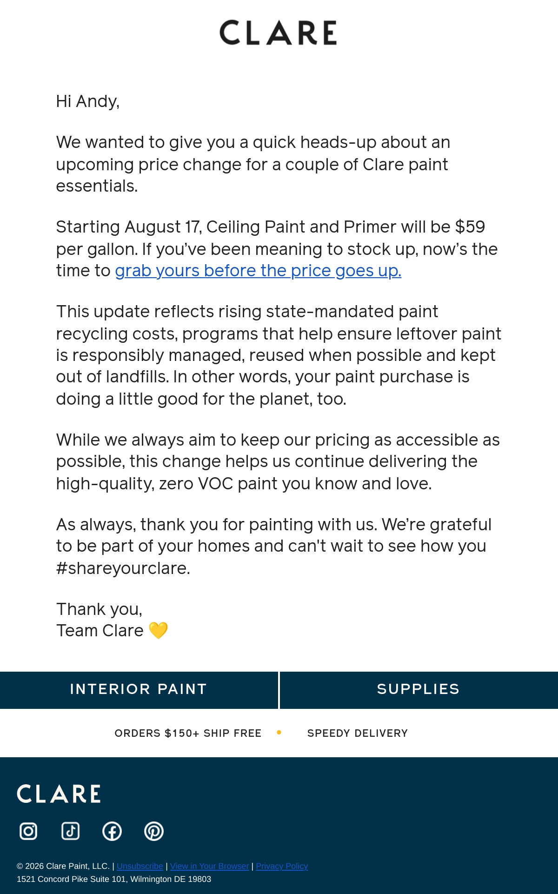The height and width of the screenshot is (894, 558).
Task: Click the Wilmington DE address line
Action: (x=114, y=879)
